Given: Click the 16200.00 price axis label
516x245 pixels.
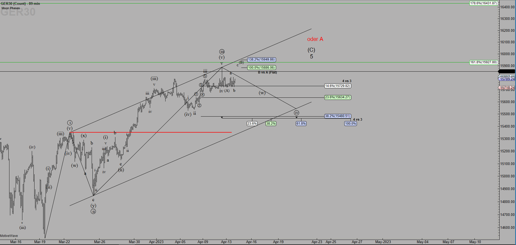Looking at the screenshot, I should coord(507,30).
